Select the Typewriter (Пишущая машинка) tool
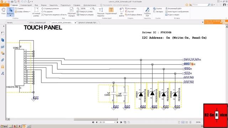 pos(100,12)
